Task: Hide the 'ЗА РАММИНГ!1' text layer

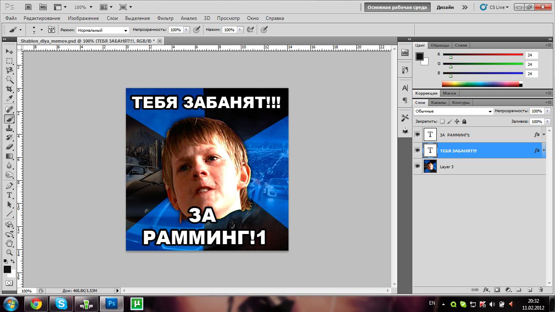Action: coord(417,134)
